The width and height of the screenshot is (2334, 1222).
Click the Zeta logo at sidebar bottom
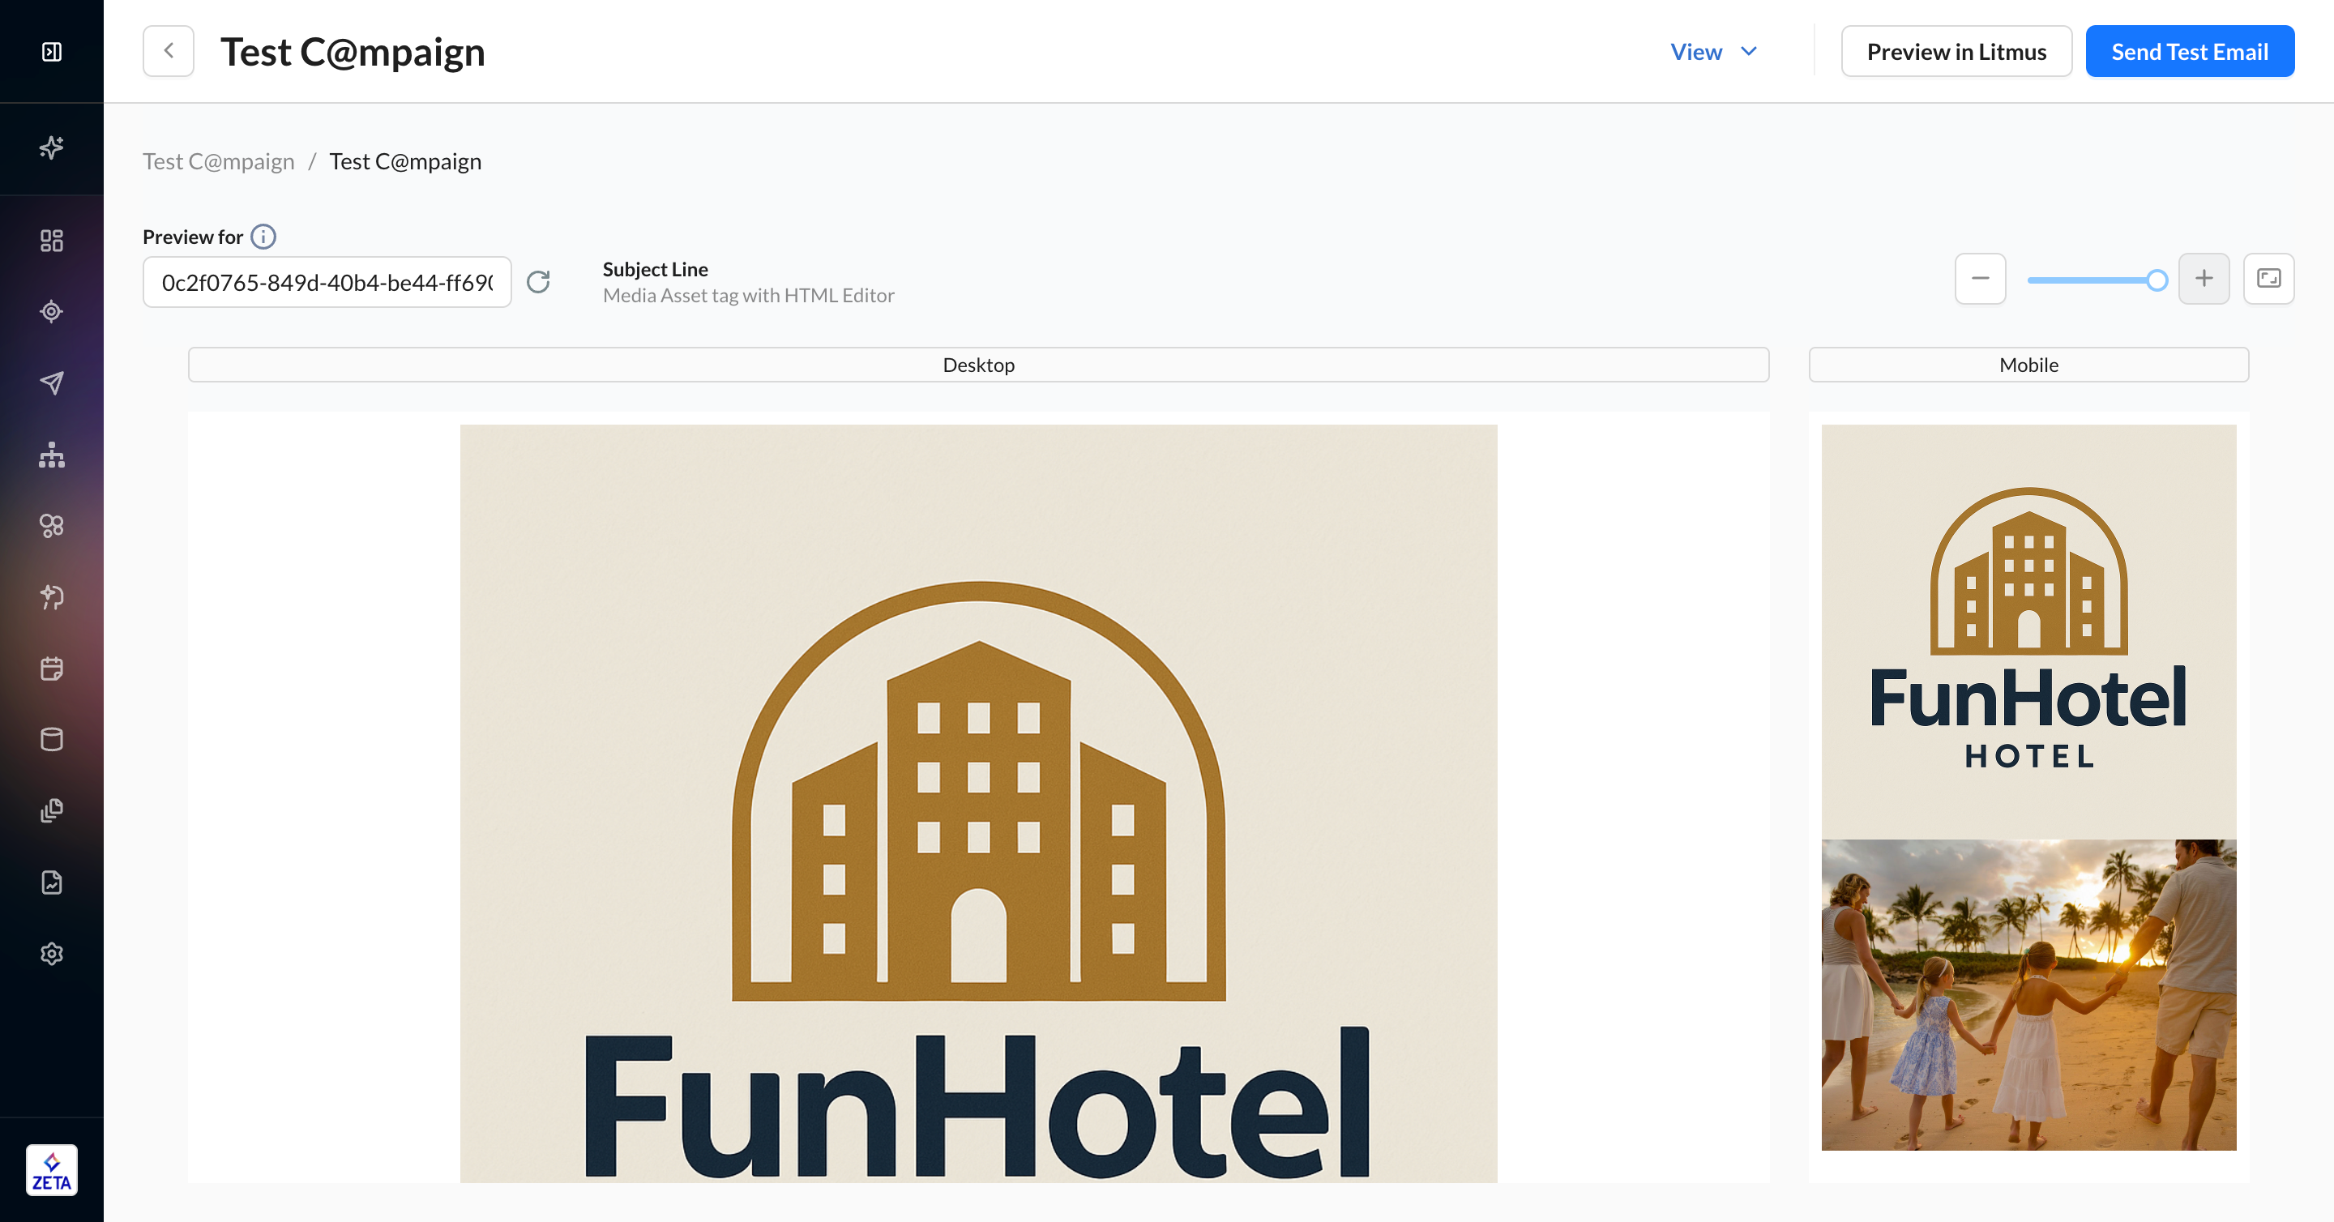point(52,1170)
